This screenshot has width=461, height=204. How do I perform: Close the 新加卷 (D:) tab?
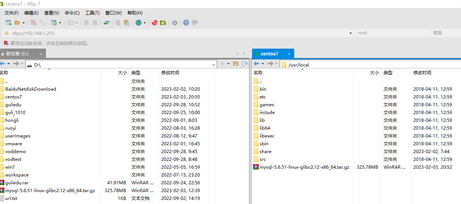point(41,54)
